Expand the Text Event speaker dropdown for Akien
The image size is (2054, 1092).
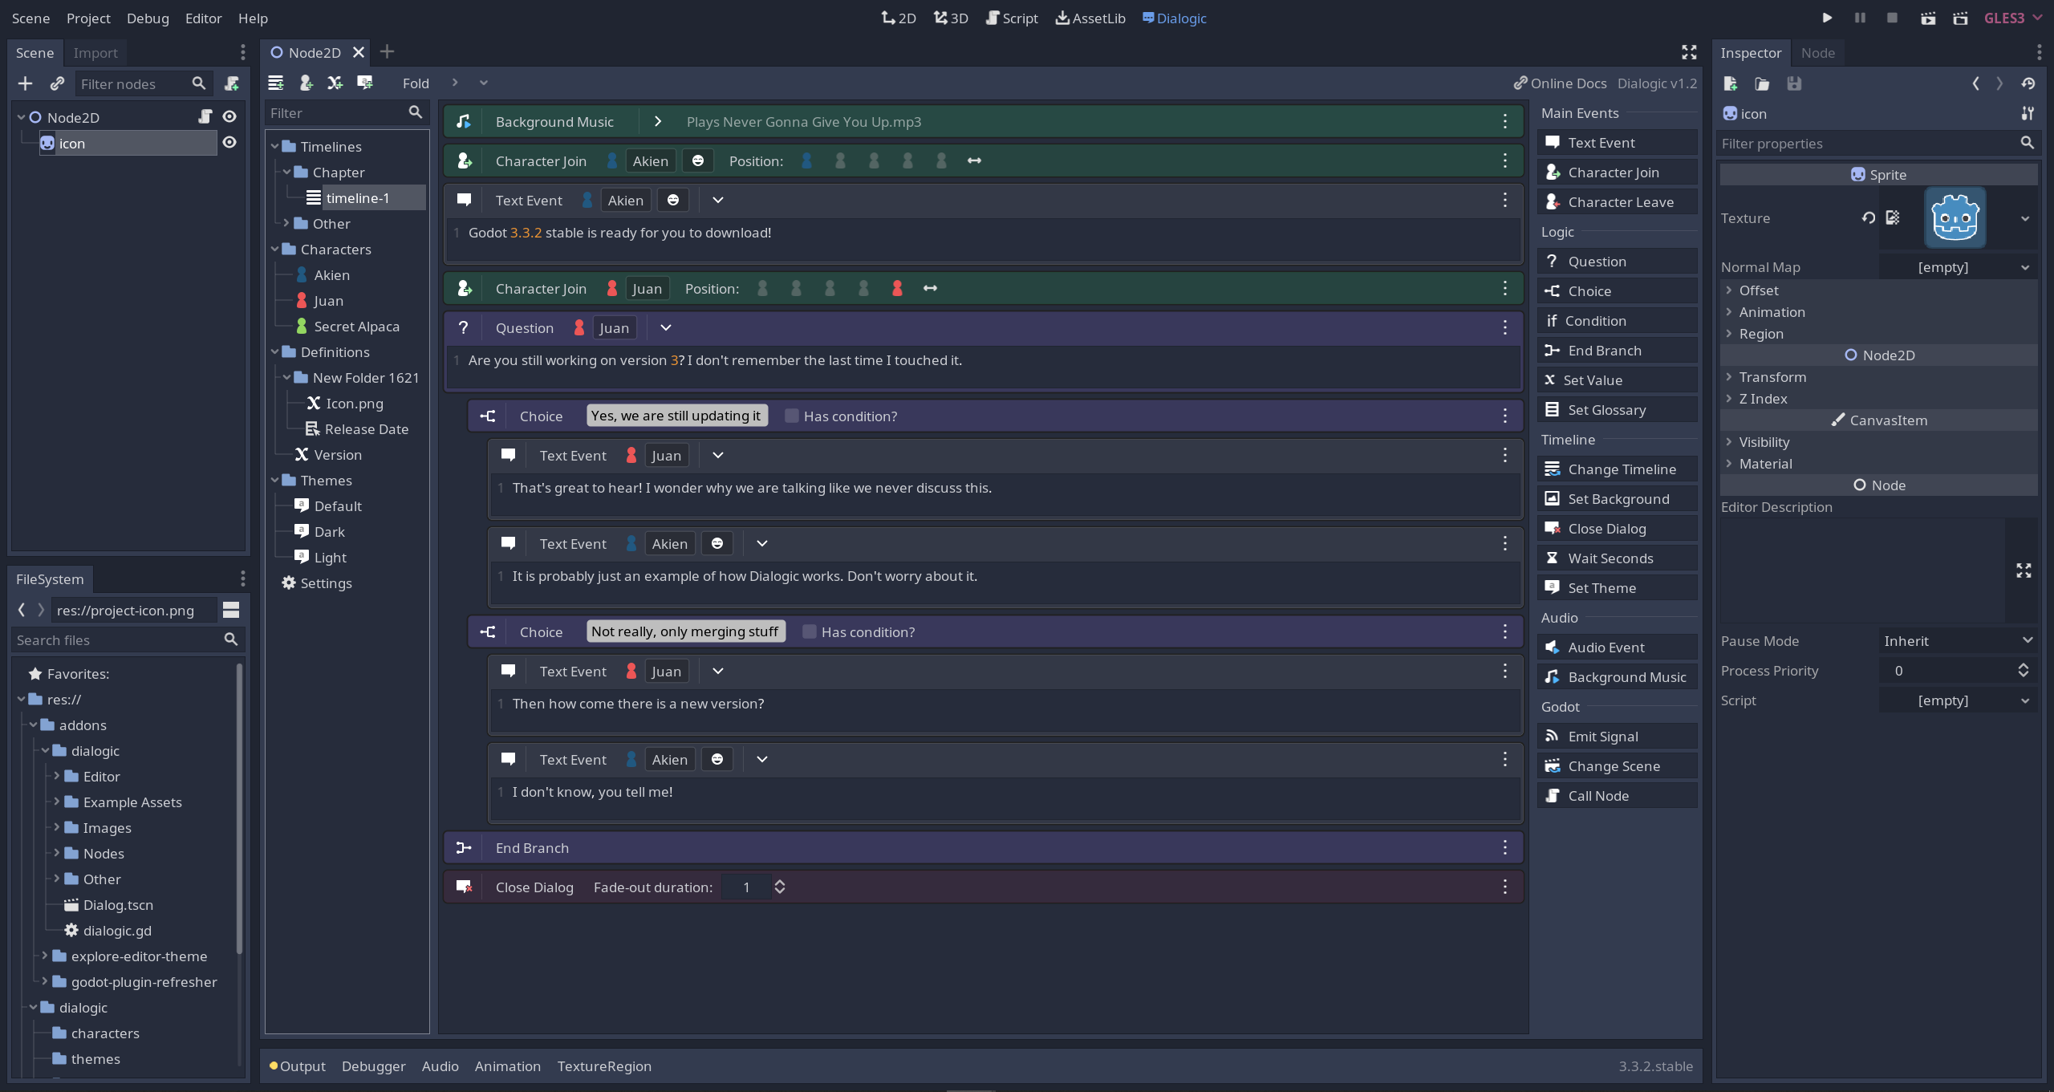tap(625, 200)
